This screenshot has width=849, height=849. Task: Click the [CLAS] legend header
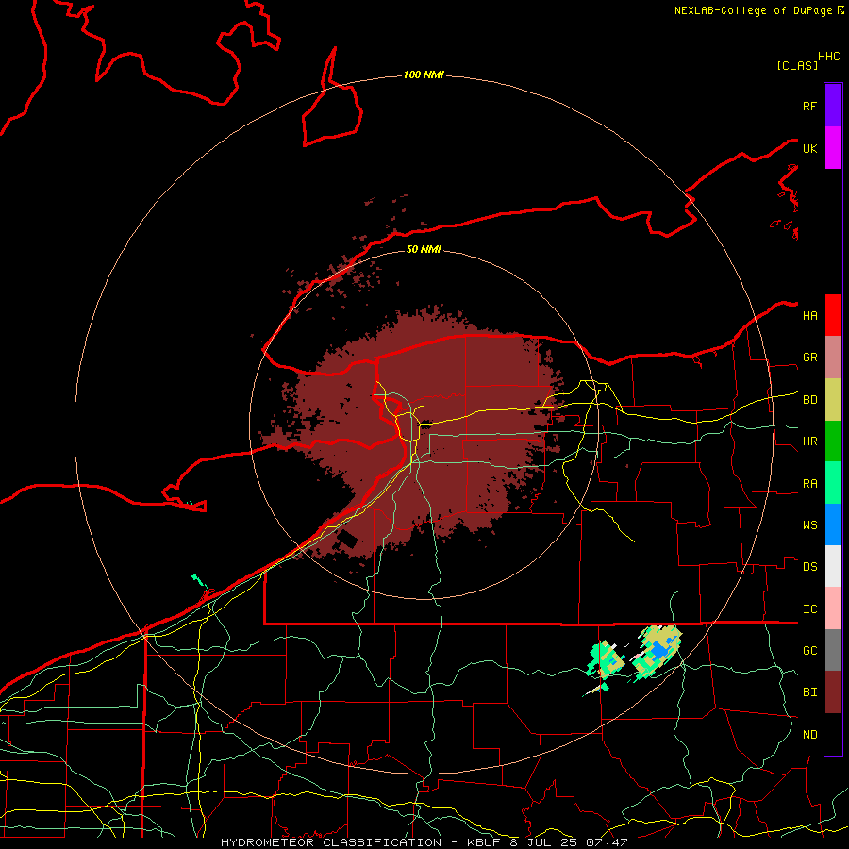[x=797, y=65]
